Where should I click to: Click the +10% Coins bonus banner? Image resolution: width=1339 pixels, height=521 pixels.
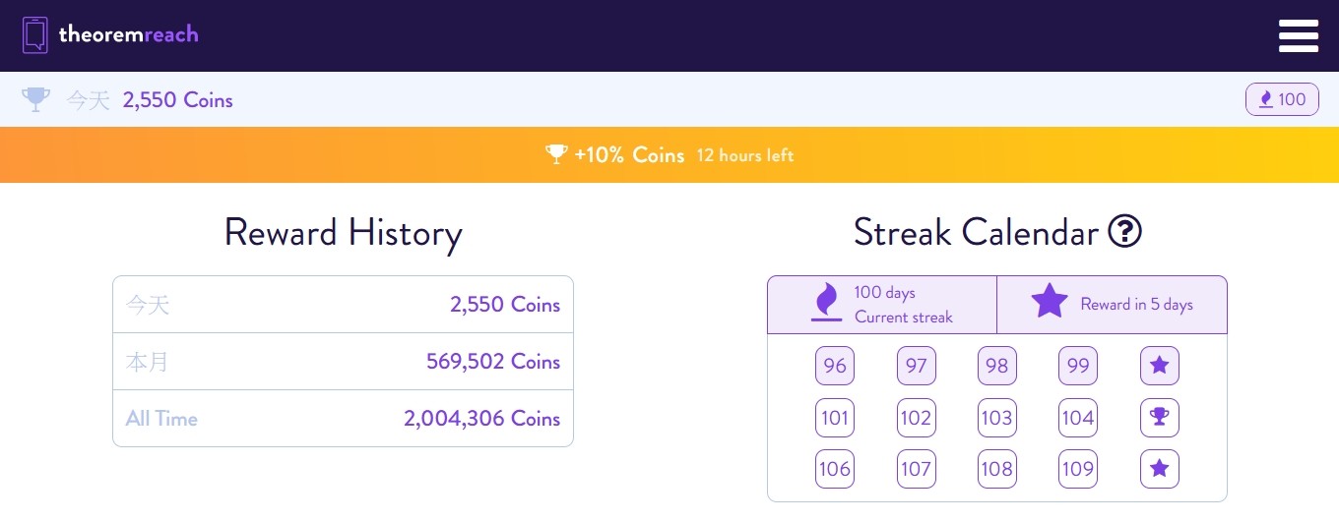tap(669, 154)
